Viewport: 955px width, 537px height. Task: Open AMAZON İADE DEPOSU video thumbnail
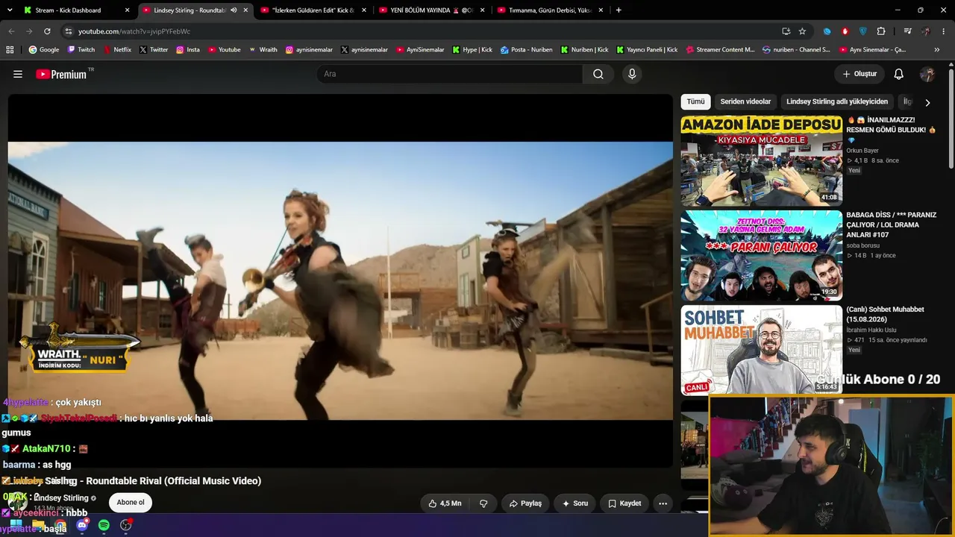(761, 161)
